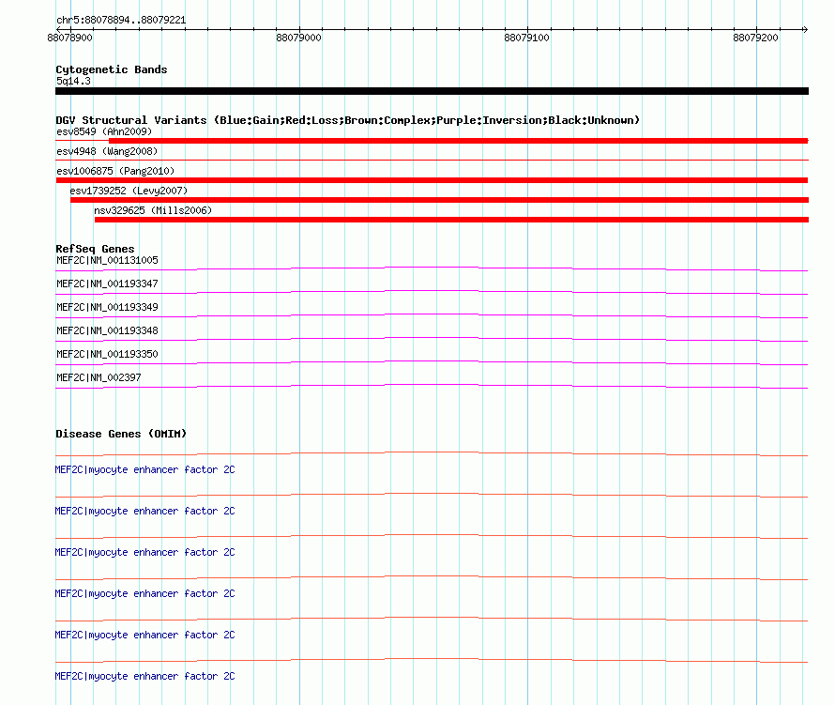The image size is (835, 705).
Task: Click the red esv1006875 variant bar
Action: click(x=432, y=180)
